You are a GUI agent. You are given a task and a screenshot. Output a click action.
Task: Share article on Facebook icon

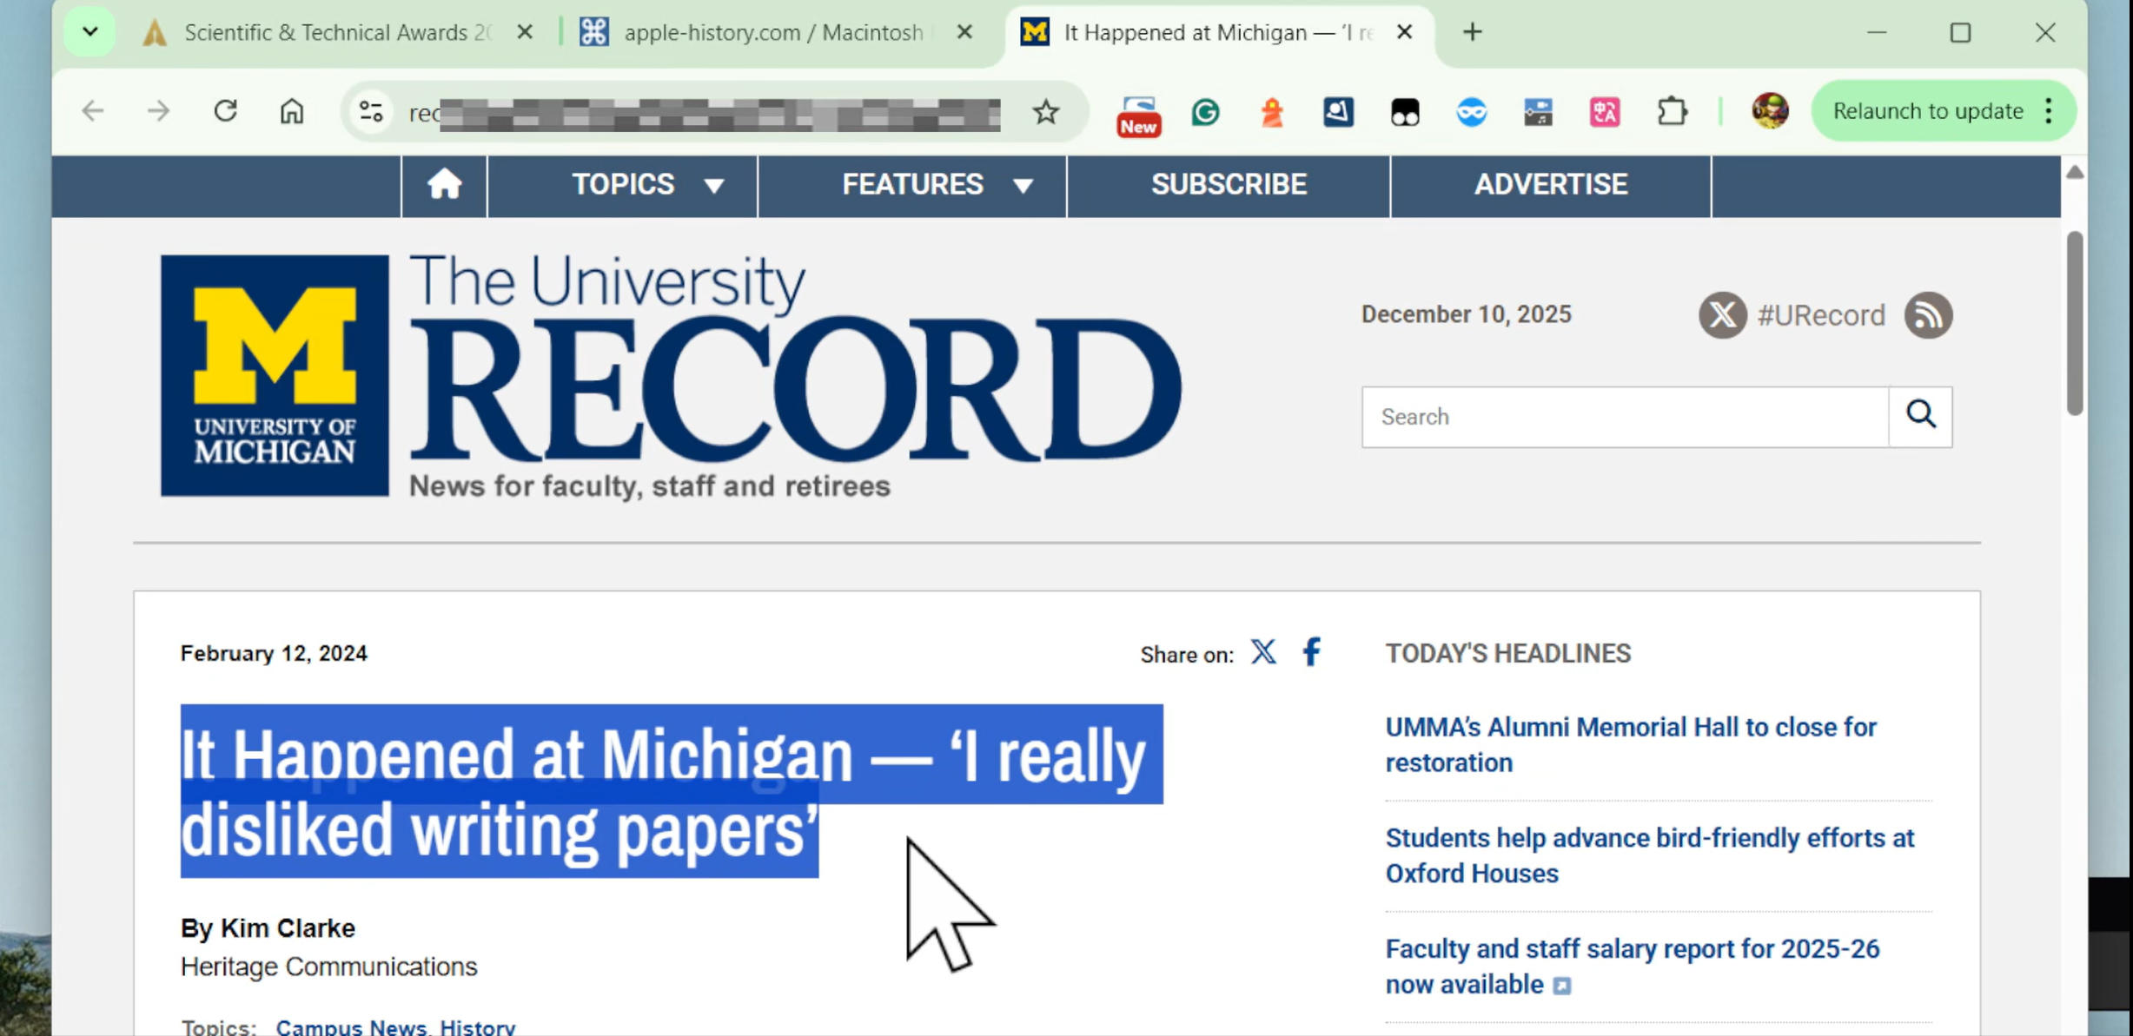pos(1311,652)
